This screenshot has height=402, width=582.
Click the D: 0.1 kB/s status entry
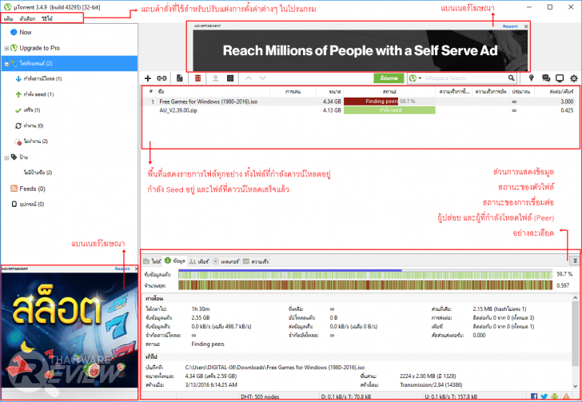coord(348,396)
